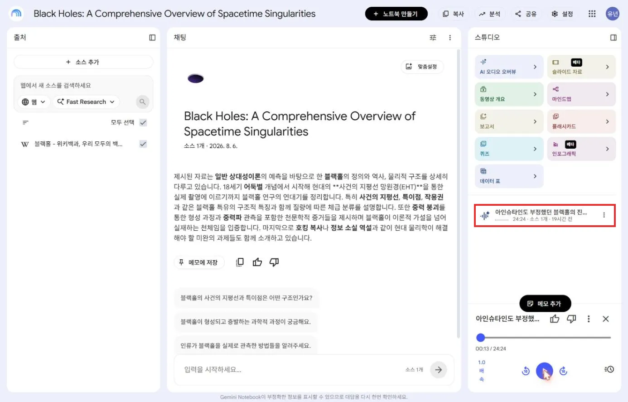The width and height of the screenshot is (628, 402).
Task: Rewind the audio by 10 seconds
Action: coord(526,371)
